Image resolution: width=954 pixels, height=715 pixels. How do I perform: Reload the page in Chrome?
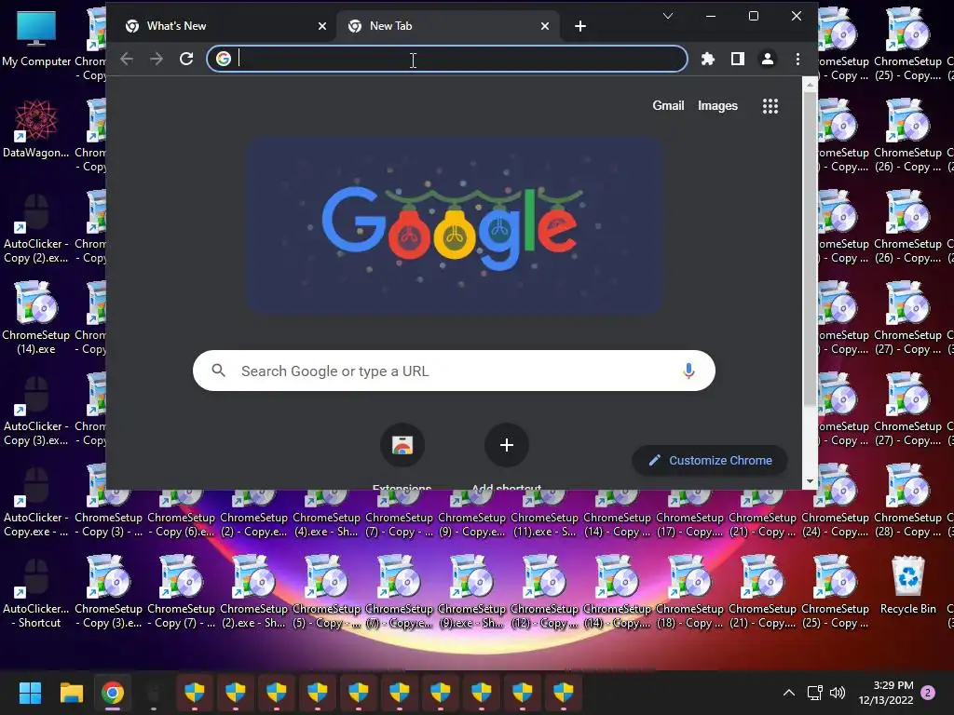pos(186,59)
